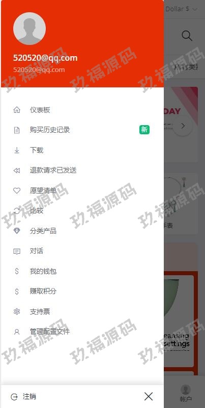Click the person icon for 管理配置文件

pos(17,332)
